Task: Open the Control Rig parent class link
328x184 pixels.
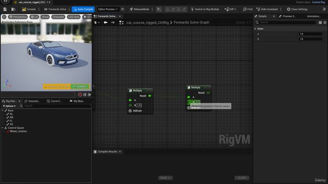Action: (318, 2)
